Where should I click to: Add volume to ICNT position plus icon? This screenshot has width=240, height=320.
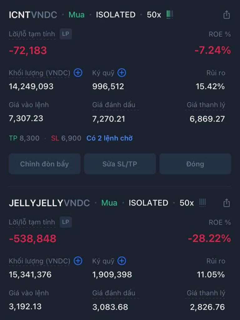[x=78, y=73]
